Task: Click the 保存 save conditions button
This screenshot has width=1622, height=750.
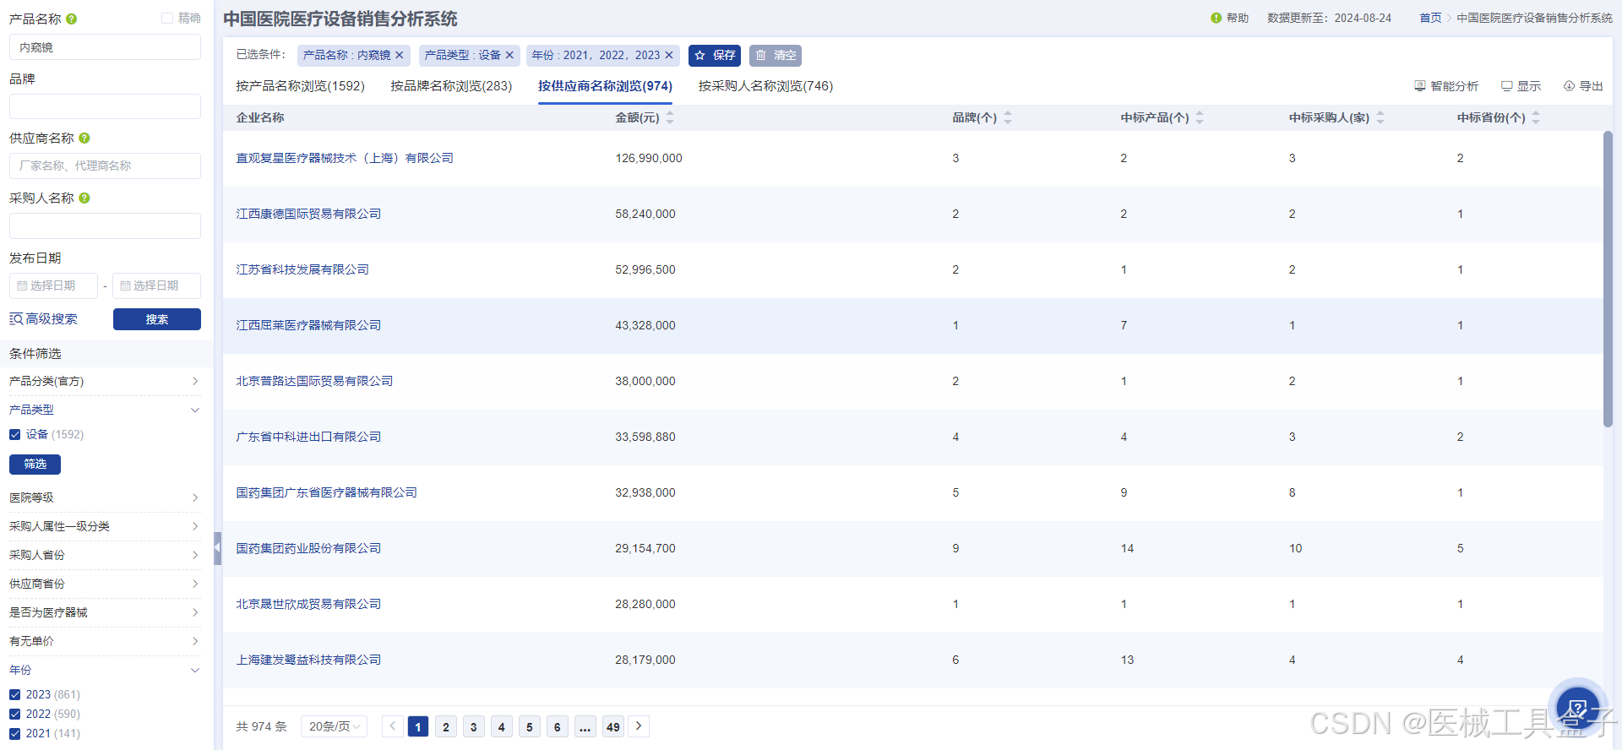Action: pos(715,55)
